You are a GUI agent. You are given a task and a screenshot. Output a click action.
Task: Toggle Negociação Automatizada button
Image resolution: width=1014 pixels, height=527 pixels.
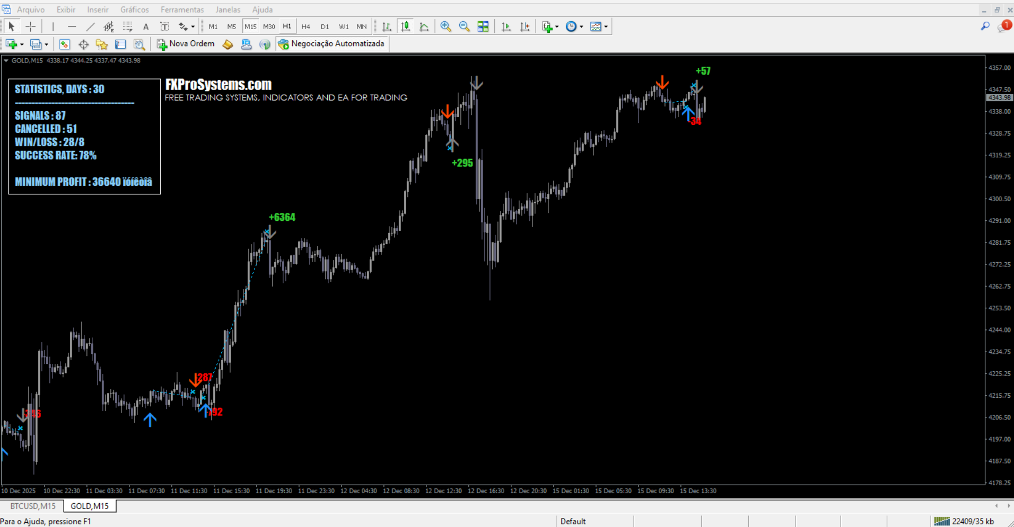331,44
